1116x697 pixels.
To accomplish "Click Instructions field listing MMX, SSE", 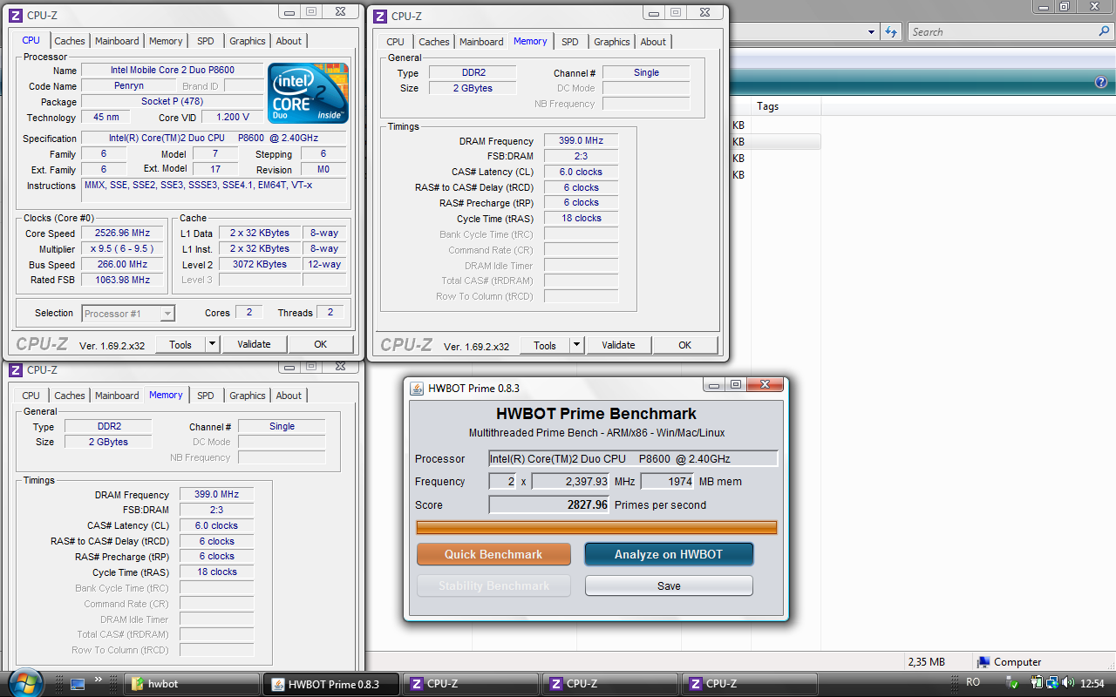I will (x=214, y=191).
